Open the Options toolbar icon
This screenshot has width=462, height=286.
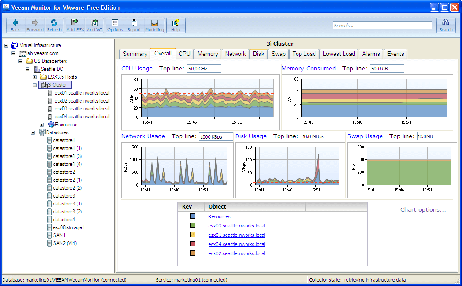coord(115,25)
